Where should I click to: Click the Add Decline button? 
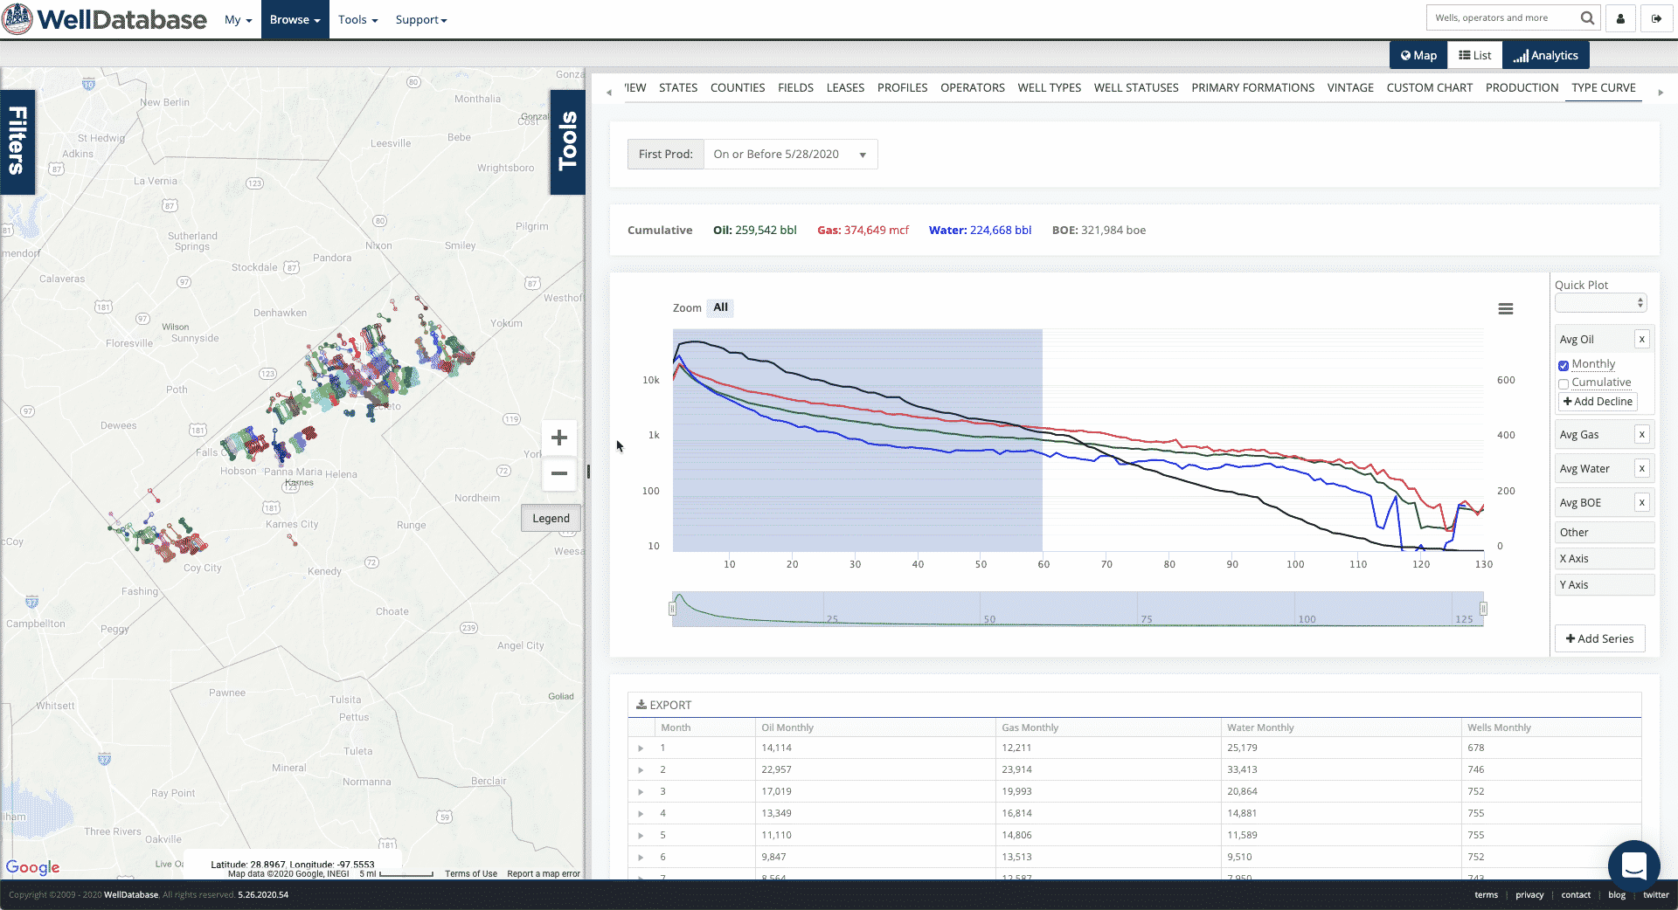tap(1598, 402)
